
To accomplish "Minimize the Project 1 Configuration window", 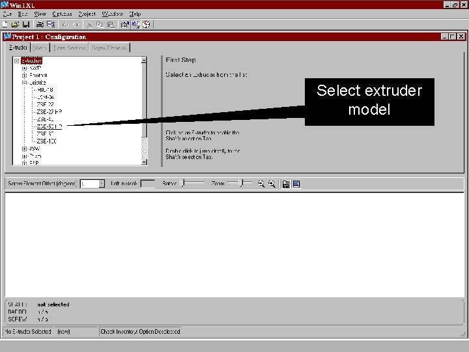I will pyautogui.click(x=445, y=37).
